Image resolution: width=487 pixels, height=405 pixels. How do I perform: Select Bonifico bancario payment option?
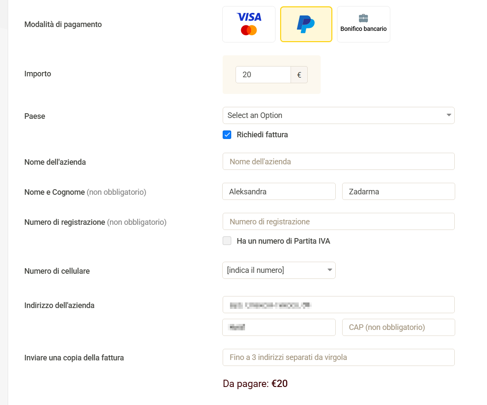click(x=363, y=24)
